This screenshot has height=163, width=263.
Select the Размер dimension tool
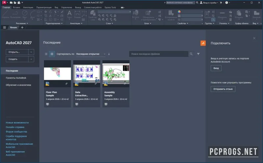pos(77,14)
